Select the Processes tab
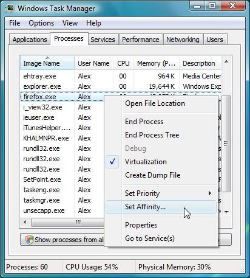250x278 pixels. click(69, 38)
